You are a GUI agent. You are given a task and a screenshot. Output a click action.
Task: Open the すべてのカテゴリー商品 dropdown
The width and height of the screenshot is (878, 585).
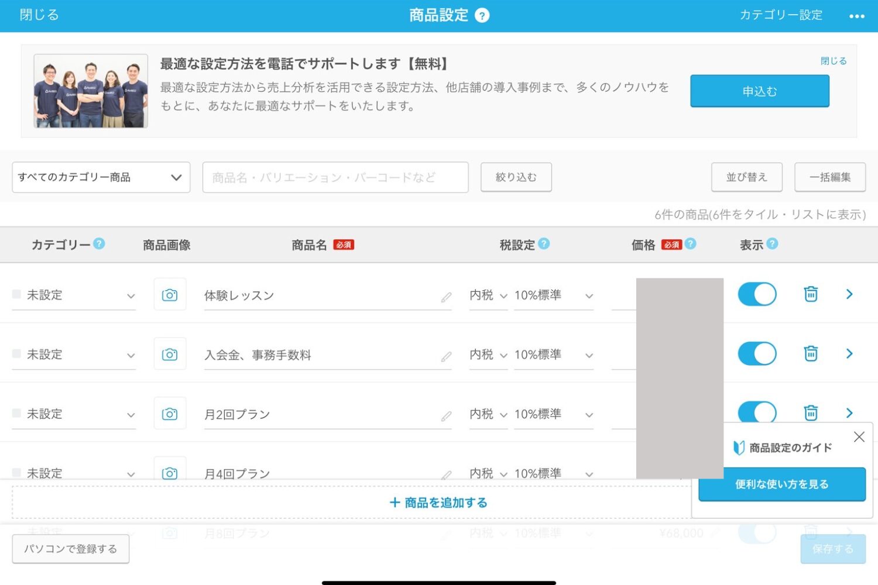click(x=101, y=177)
